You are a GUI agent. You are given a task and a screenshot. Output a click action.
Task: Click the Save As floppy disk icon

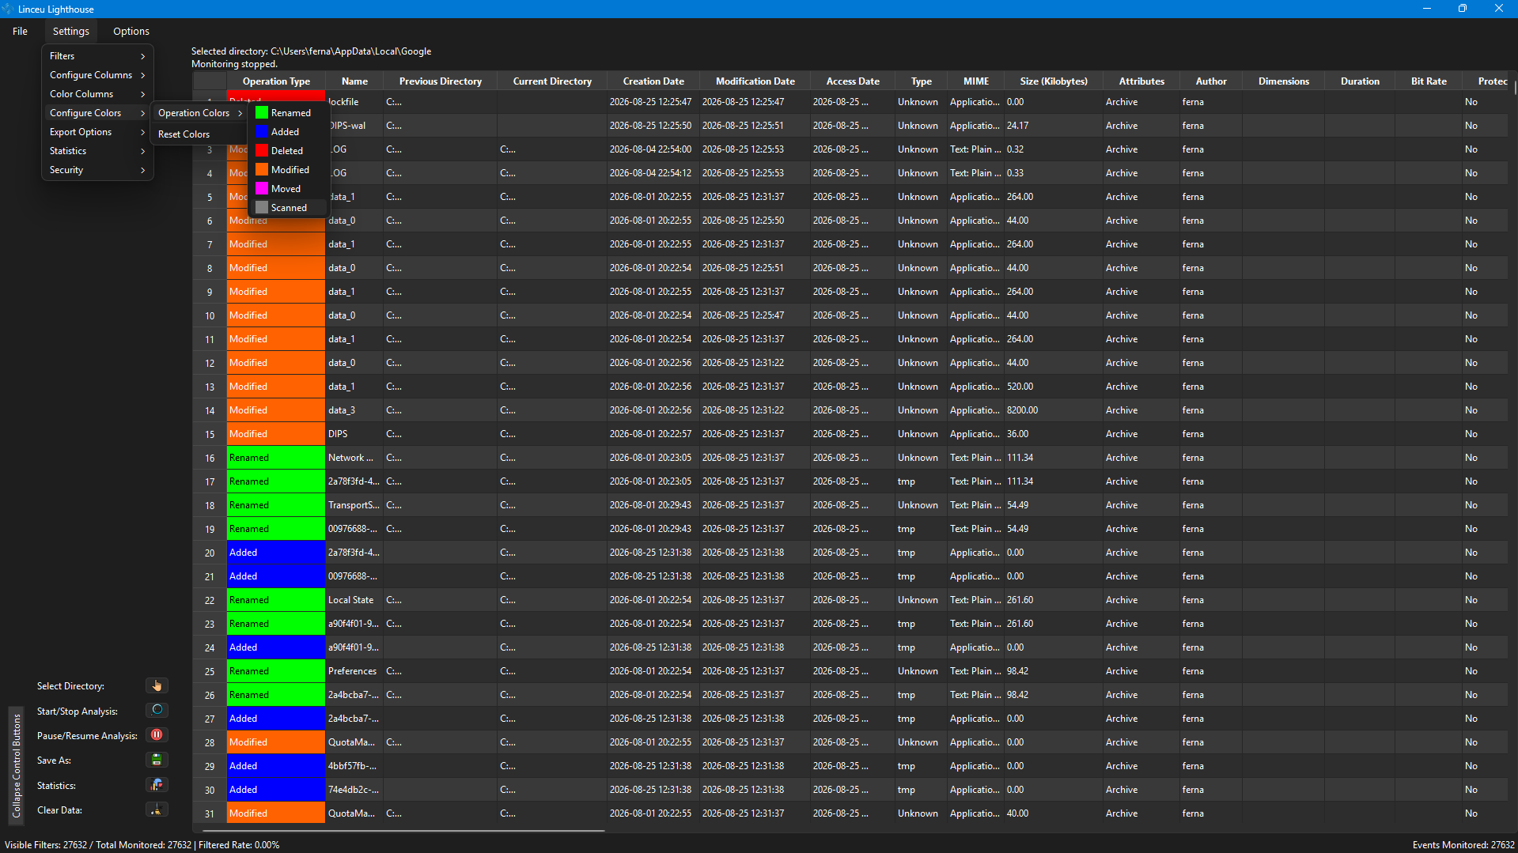[x=157, y=761]
